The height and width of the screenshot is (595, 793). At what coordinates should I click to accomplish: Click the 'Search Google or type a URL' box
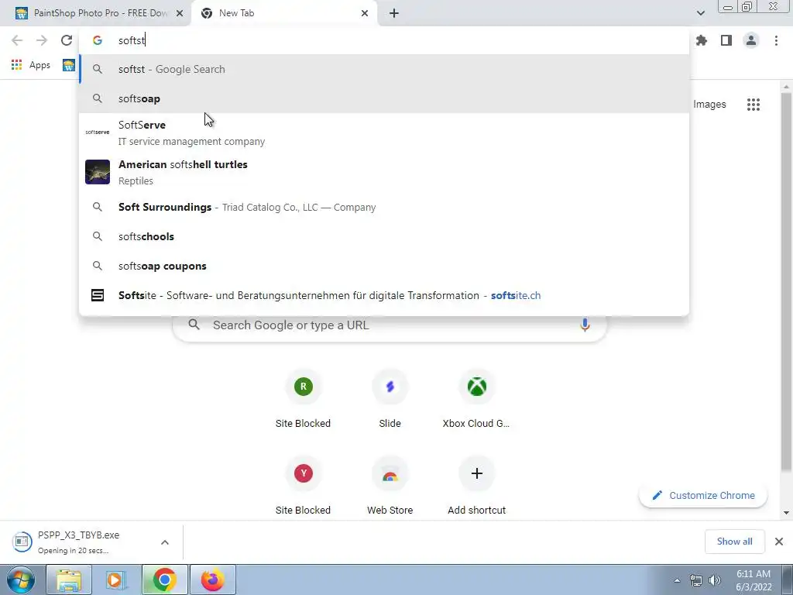(390, 325)
